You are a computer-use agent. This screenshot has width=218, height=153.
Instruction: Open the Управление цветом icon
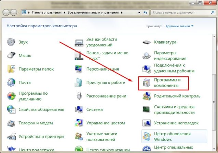click(x=79, y=123)
